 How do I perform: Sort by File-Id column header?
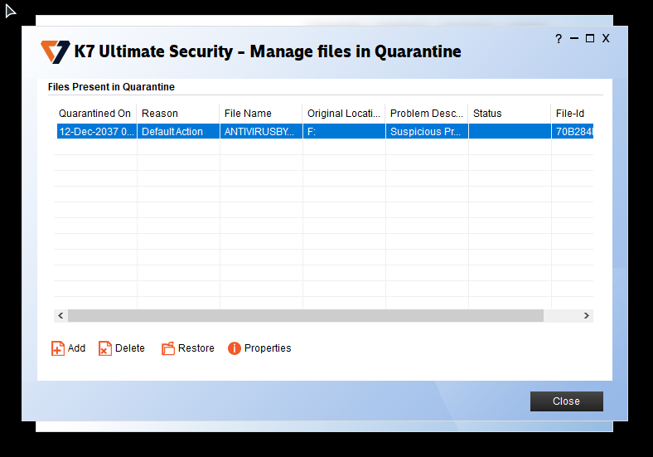pos(573,114)
